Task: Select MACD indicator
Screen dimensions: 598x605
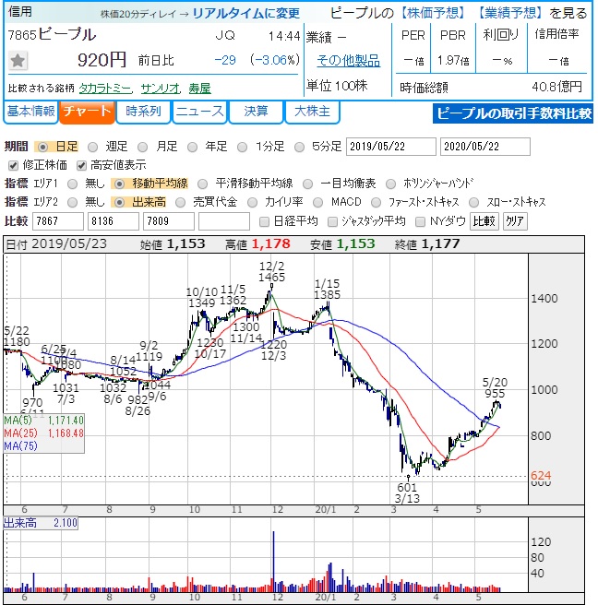Action: (318, 203)
